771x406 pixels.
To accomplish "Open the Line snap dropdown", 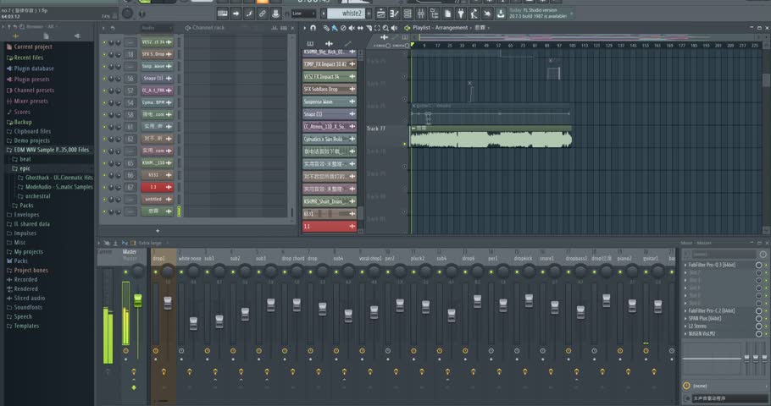I will 303,14.
